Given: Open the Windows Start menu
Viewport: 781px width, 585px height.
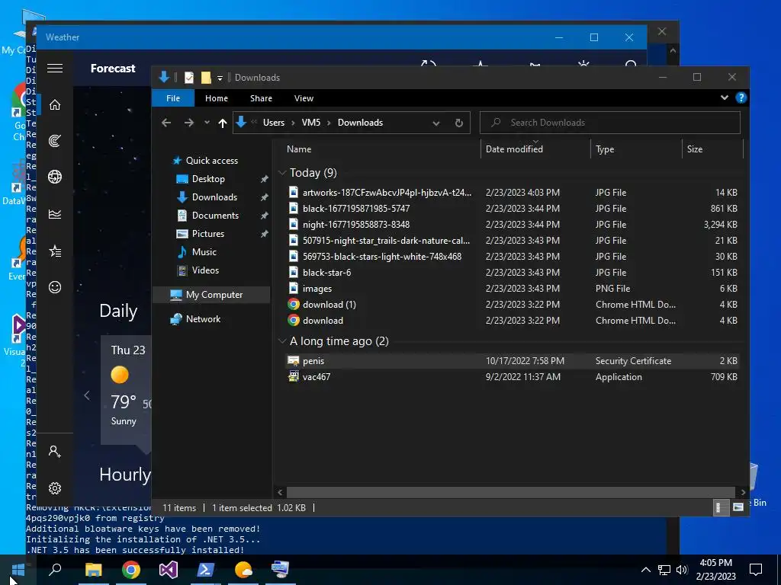Looking at the screenshot, I should tap(18, 570).
